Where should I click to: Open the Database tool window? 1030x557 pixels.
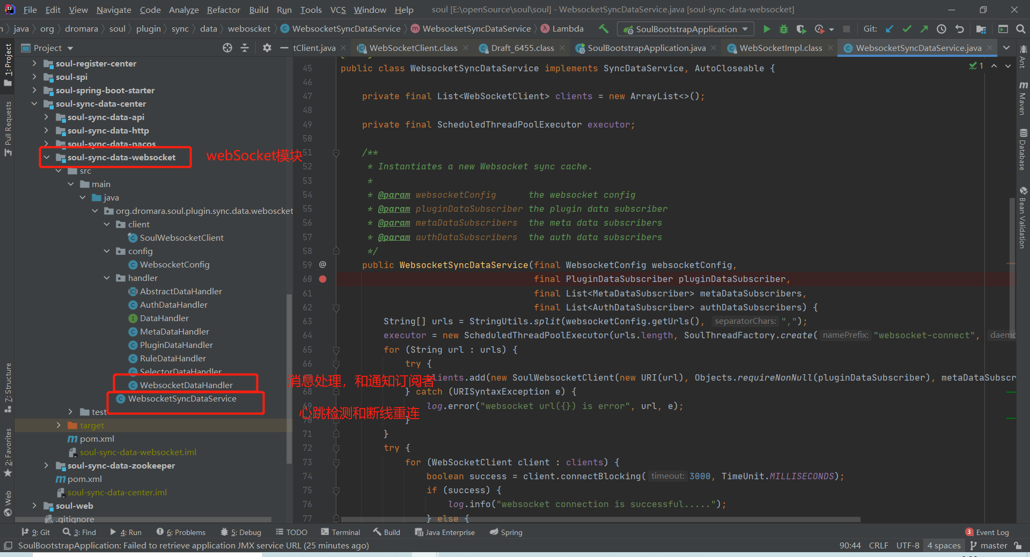pyautogui.click(x=1022, y=150)
